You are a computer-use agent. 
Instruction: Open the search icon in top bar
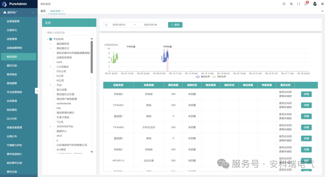[x=284, y=4]
